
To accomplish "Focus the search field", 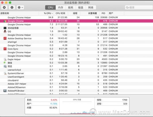I will [139, 7].
